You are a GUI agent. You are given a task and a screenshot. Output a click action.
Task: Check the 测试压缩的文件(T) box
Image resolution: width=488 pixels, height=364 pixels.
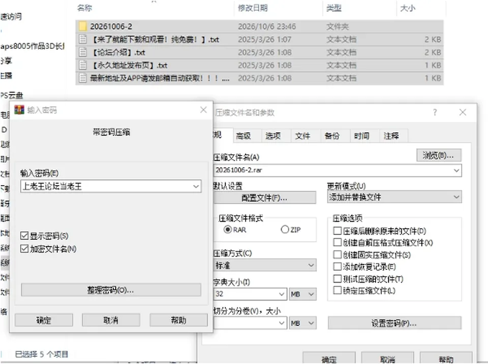click(338, 279)
